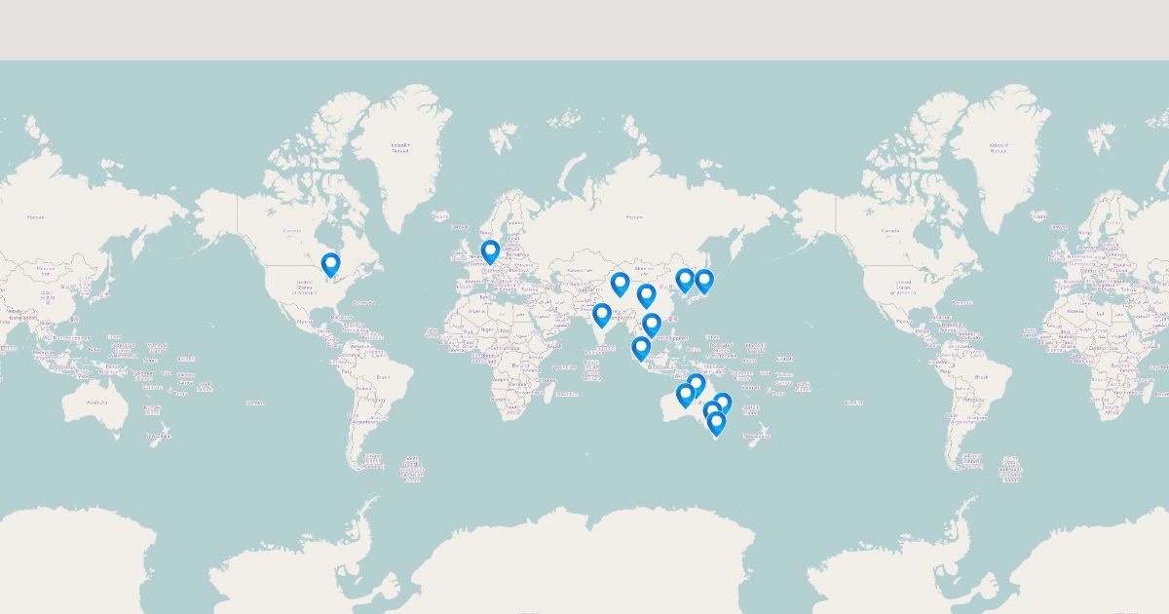This screenshot has height=614, width=1169.
Task: Select the northernmost pin in Australia
Action: point(696,386)
